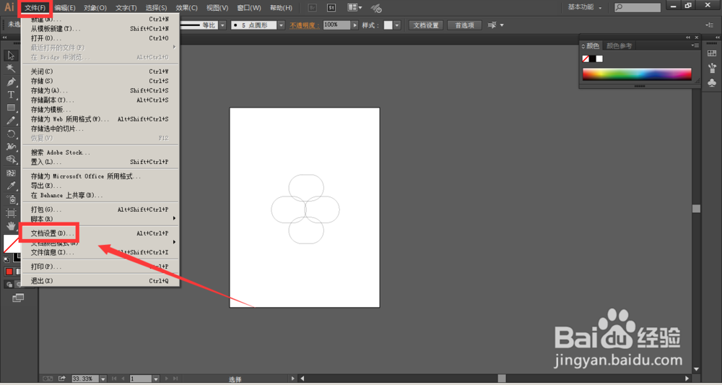This screenshot has height=385, width=722.
Task: Collapse the Color panel with double arrows
Action: click(688, 38)
